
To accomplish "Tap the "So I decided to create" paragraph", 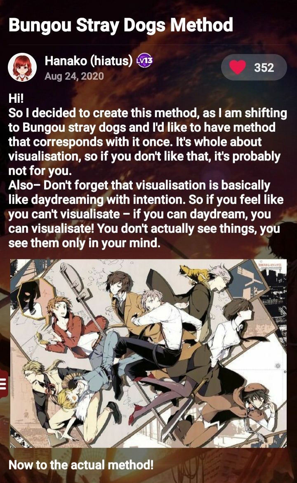I will click(x=148, y=142).
